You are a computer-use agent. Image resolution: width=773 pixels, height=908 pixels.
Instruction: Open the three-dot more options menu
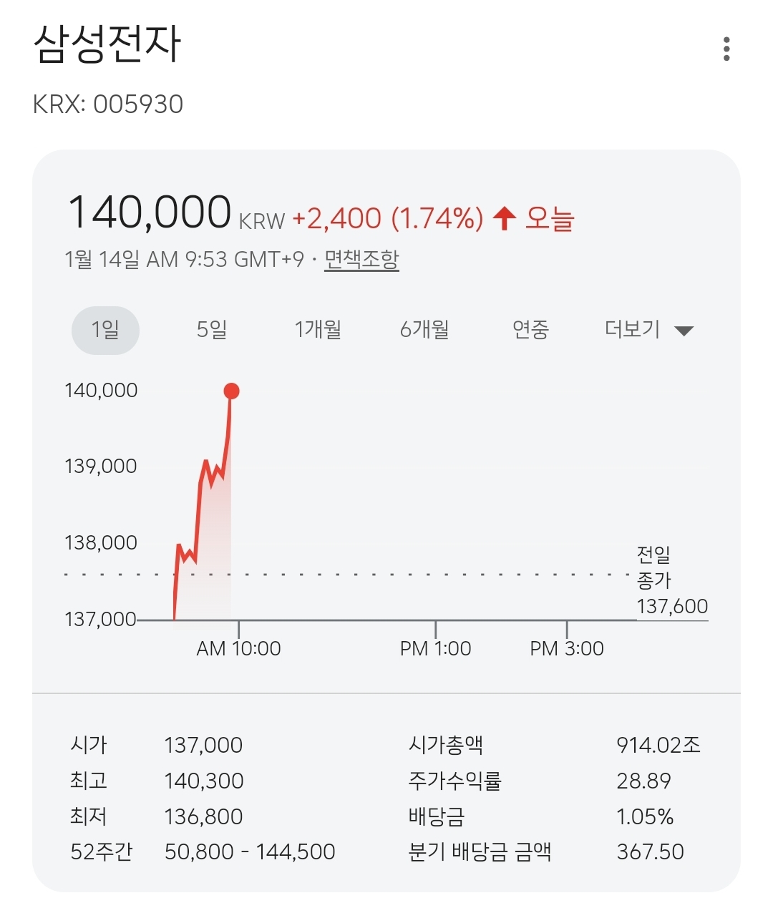pyautogui.click(x=726, y=49)
